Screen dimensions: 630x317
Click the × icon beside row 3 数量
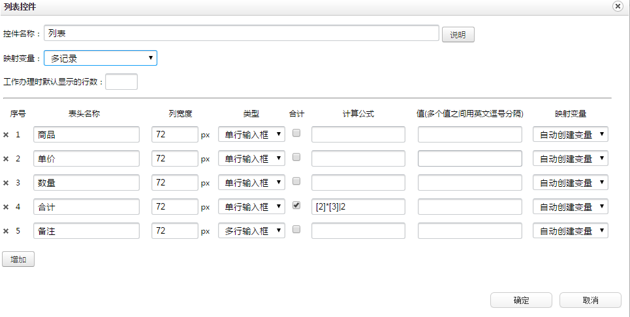(6, 183)
